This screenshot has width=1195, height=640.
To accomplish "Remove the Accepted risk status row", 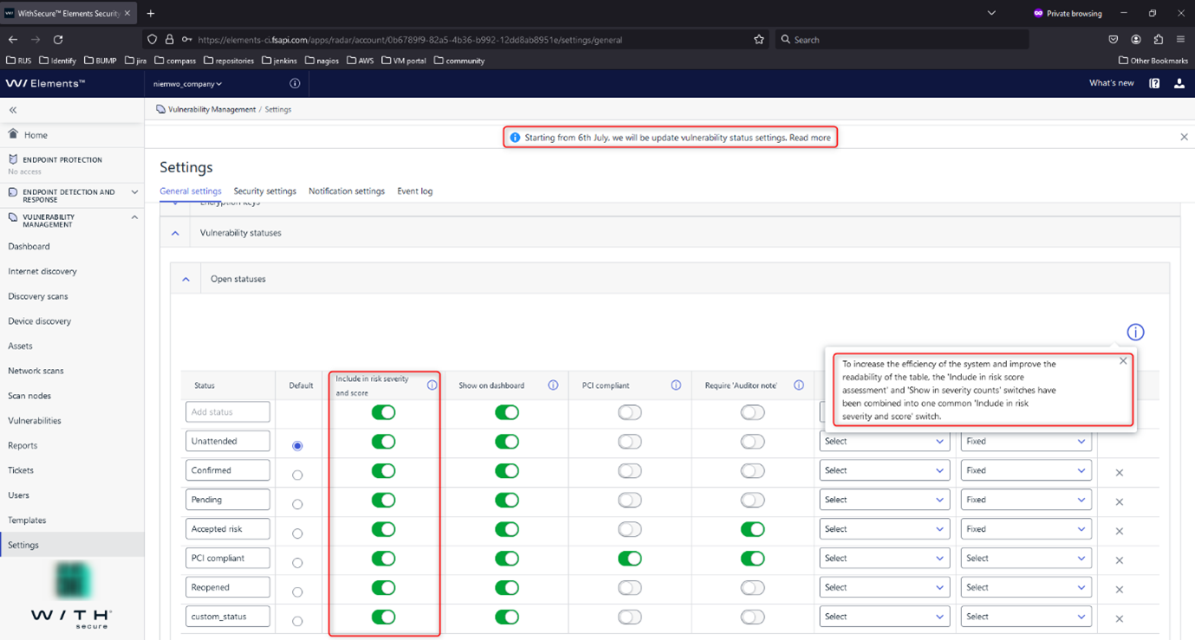I will tap(1120, 531).
